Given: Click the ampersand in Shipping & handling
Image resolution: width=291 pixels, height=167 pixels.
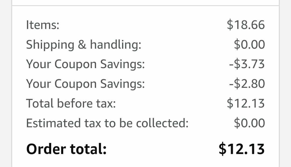Looking at the screenshot, I should click(82, 45).
